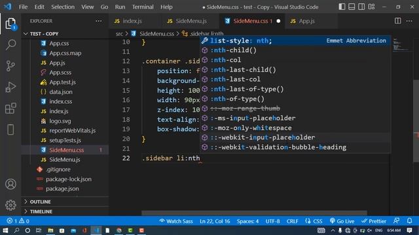The width and height of the screenshot is (419, 235).
Task: Select end of line sequence CRLF
Action: tap(293, 221)
